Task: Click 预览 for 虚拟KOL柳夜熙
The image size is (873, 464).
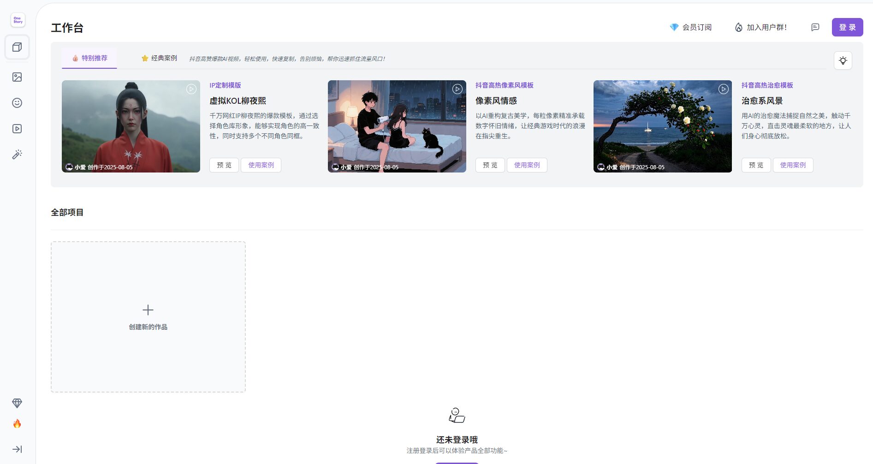Action: click(x=224, y=165)
